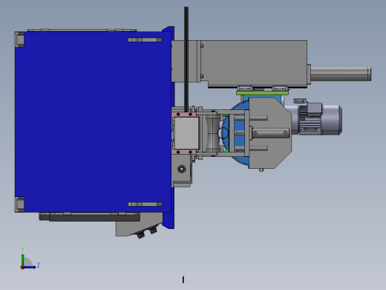This screenshot has width=386, height=290.
Task: Pick the protruding cylindrical shaft at far right
Action: [x=341, y=74]
